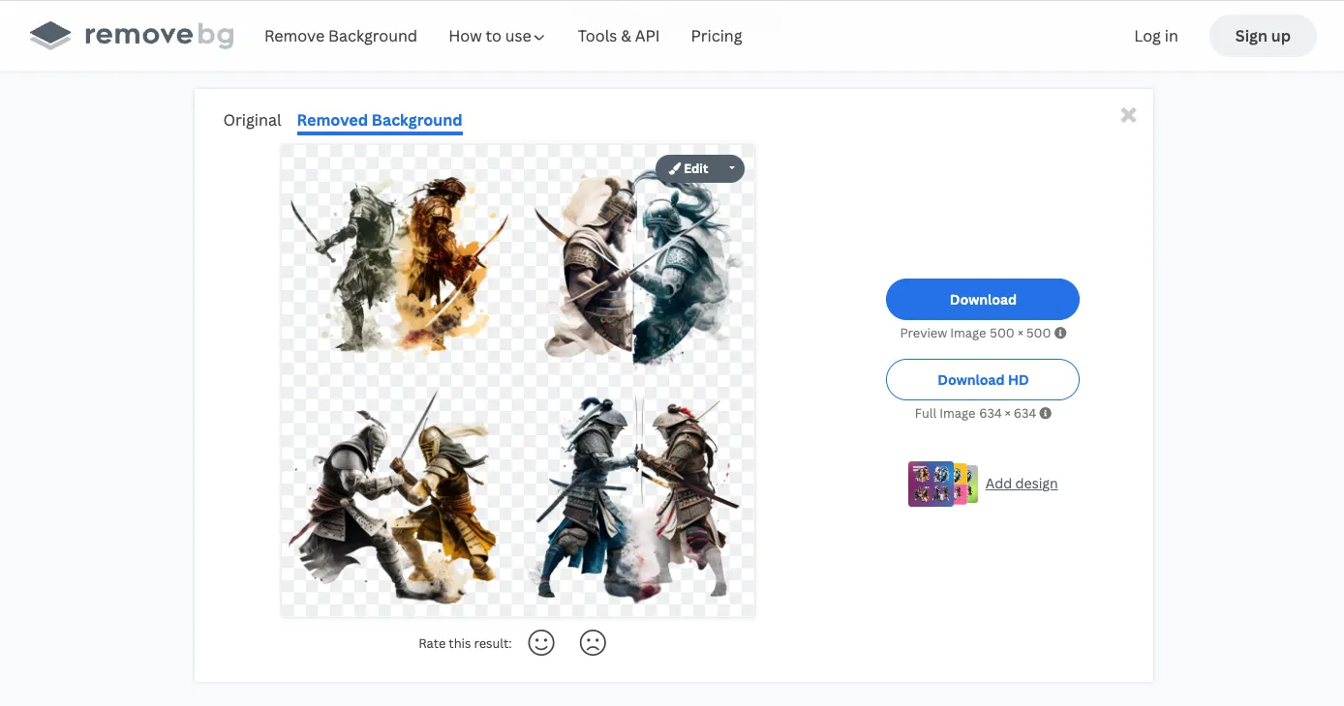Switch to the Original tab
The width and height of the screenshot is (1344, 706).
(x=252, y=120)
